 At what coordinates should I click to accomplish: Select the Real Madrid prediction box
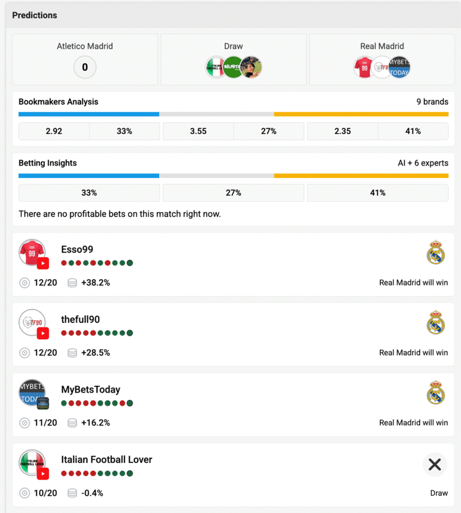[382, 60]
